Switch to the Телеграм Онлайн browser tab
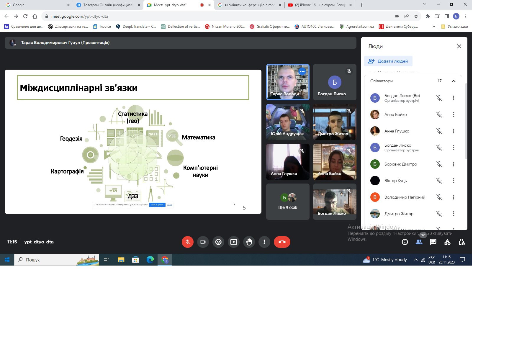Image resolution: width=527 pixels, height=347 pixels. pyautogui.click(x=108, y=5)
